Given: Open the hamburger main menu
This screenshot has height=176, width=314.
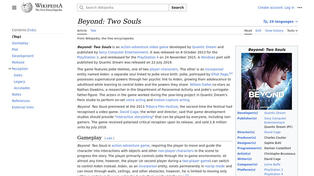Looking at the screenshot, I should point(14,7).
